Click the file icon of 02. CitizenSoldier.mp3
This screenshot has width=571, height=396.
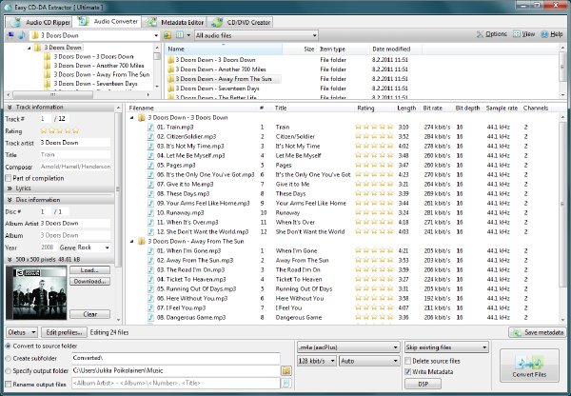pyautogui.click(x=150, y=137)
